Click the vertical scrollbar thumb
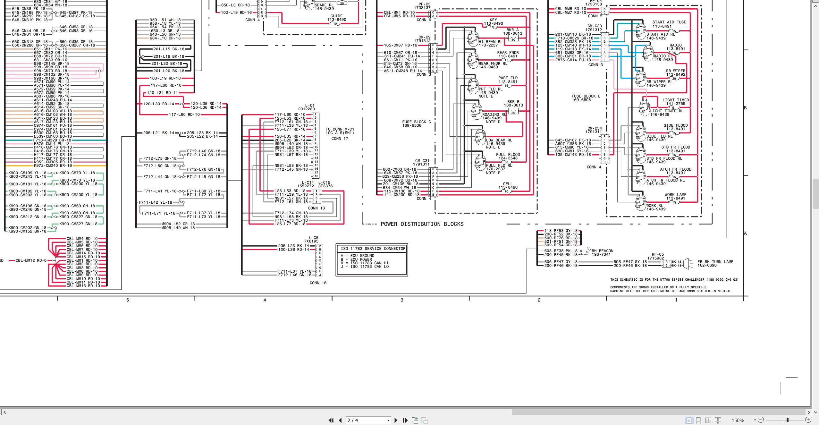Viewport: 819px width, 425px height. point(815,194)
